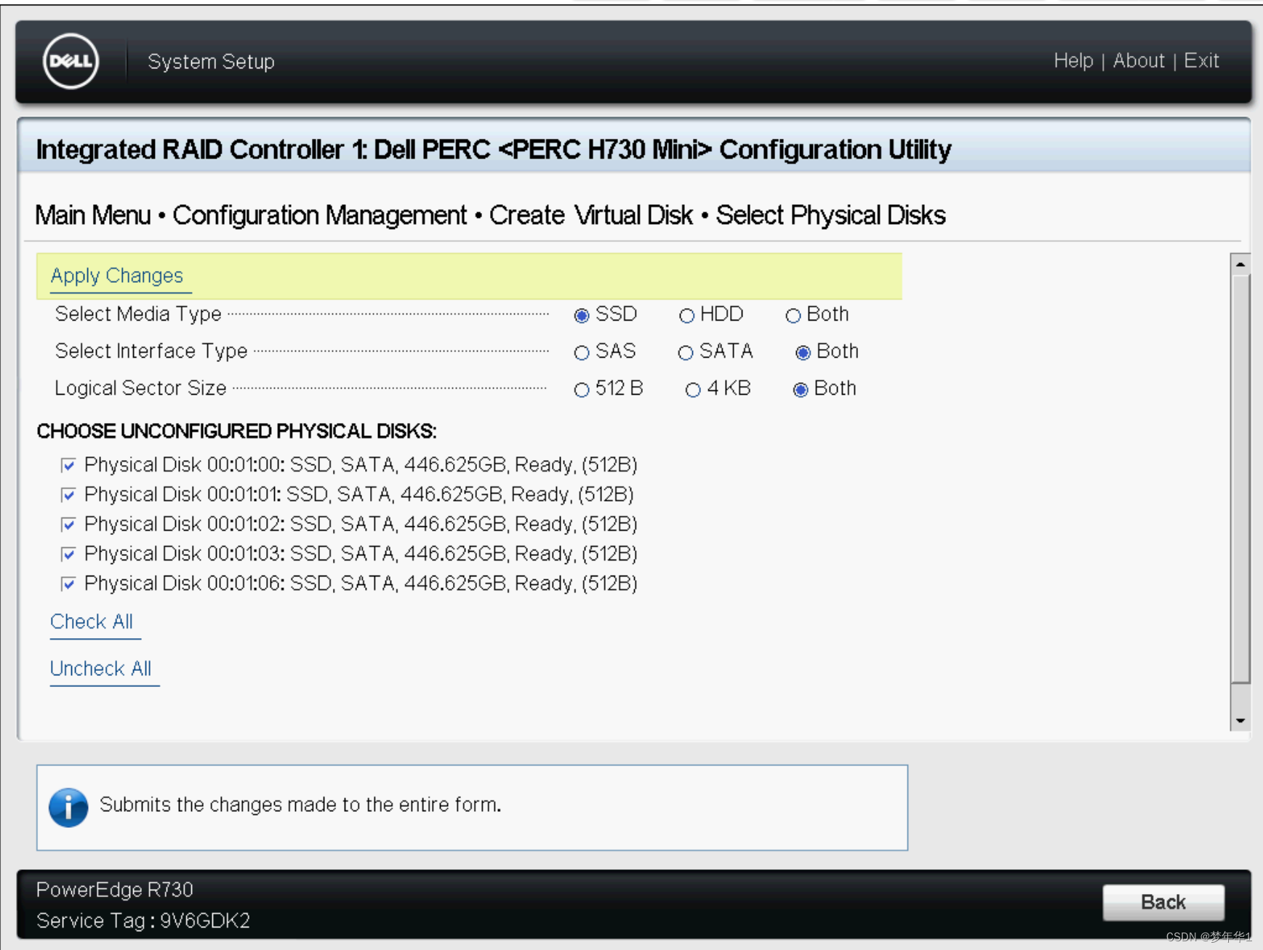Uncheck Physical Disk 00:01:03
This screenshot has height=950, width=1263.
point(68,555)
